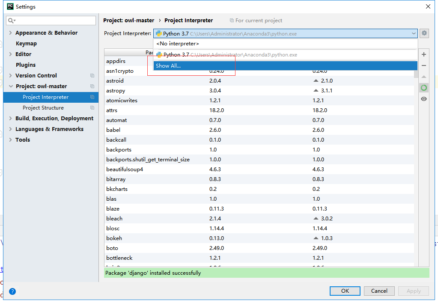Viewport: 438px width, 303px height.
Task: Click the upgrade package arrow icon
Action: pyautogui.click(x=423, y=77)
